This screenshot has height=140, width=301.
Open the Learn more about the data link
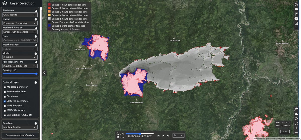(20, 135)
